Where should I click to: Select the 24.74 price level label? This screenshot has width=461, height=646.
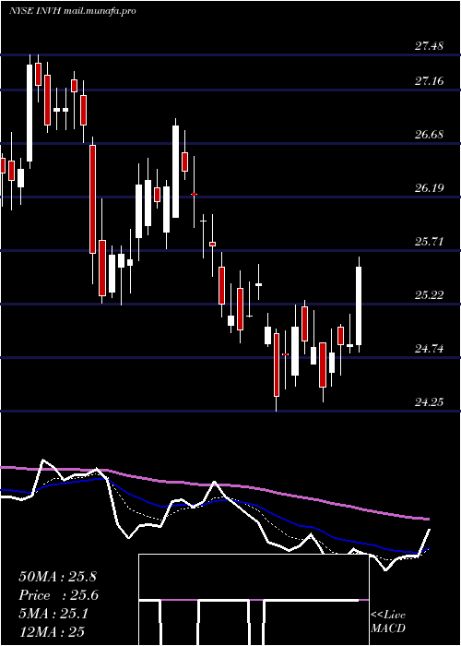(x=429, y=349)
